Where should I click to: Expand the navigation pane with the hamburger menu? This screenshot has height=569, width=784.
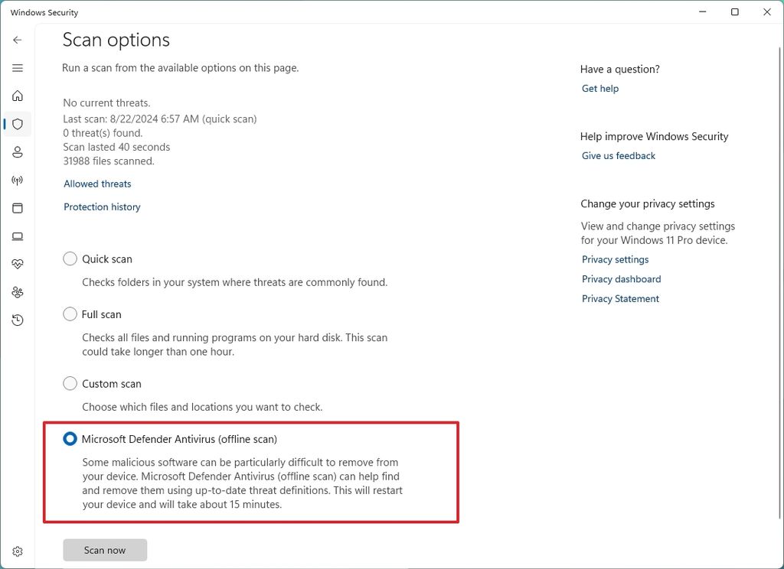pyautogui.click(x=17, y=67)
